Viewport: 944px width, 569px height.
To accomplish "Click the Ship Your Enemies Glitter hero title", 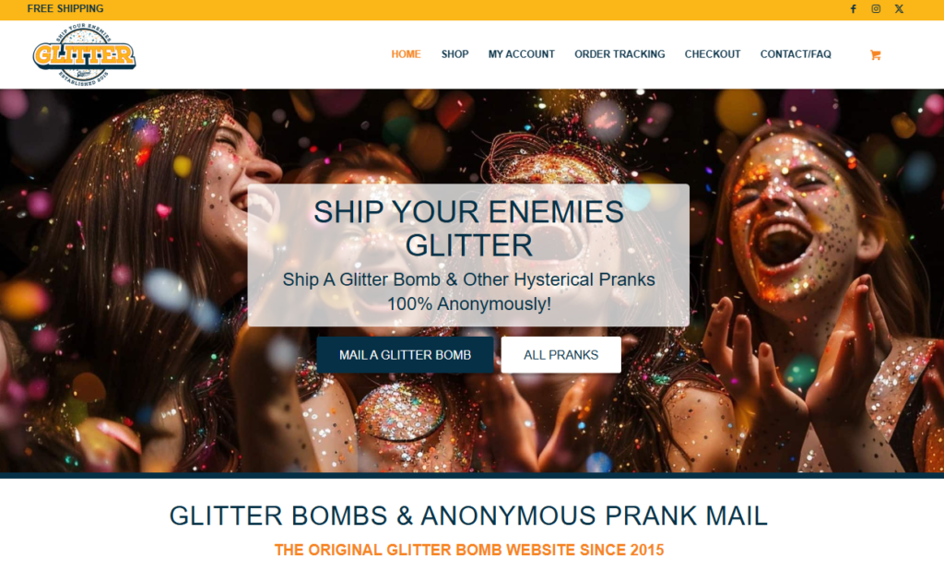I will (468, 228).
